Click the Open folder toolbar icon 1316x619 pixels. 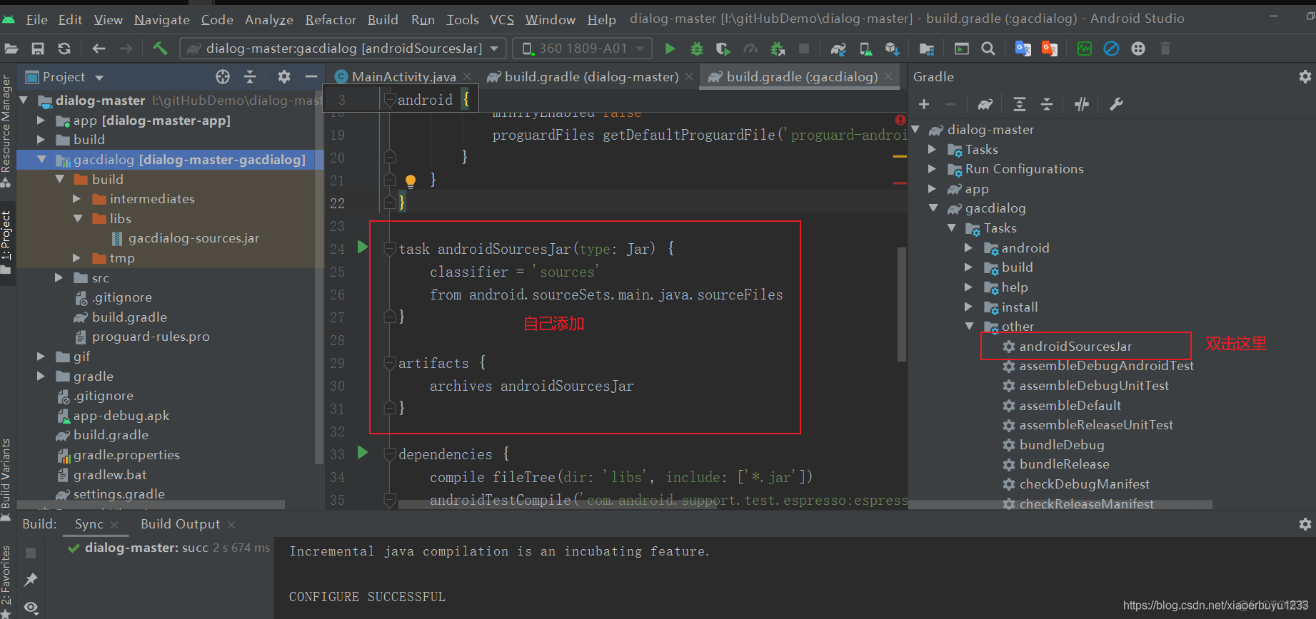(11, 48)
